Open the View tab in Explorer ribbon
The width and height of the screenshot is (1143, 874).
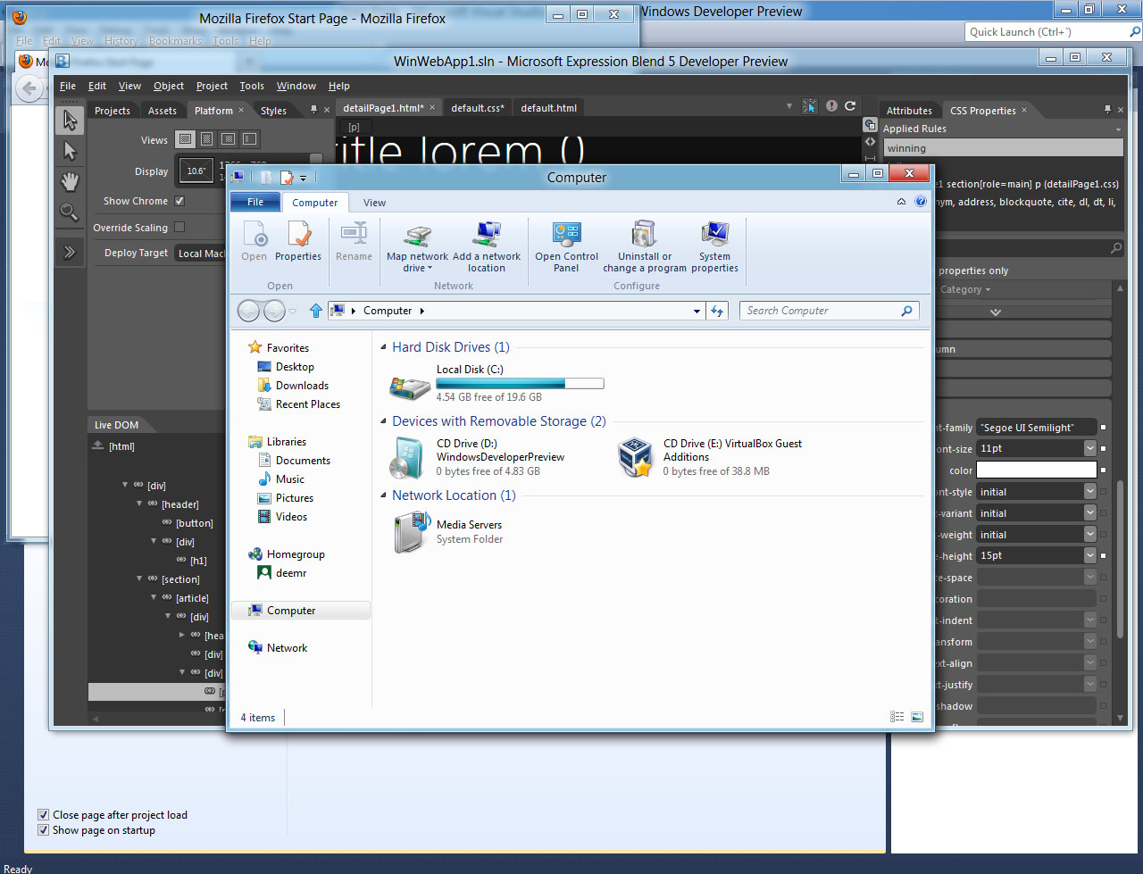(374, 203)
